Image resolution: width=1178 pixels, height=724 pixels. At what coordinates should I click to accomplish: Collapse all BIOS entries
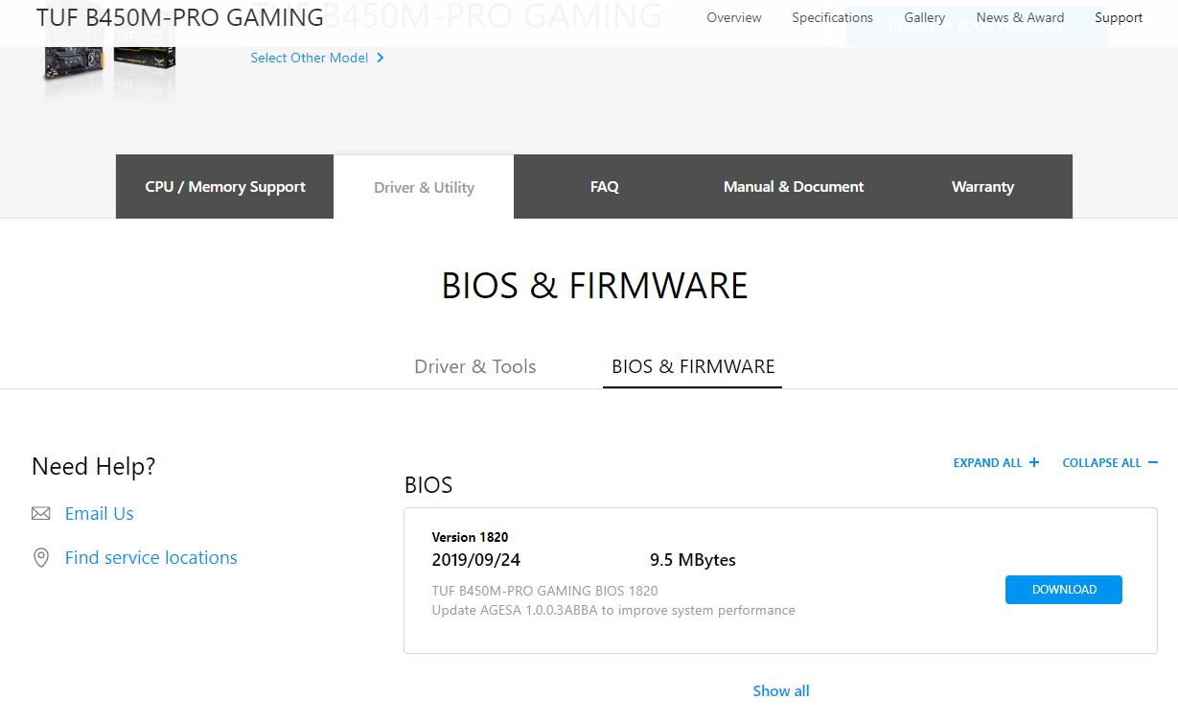coord(1101,462)
